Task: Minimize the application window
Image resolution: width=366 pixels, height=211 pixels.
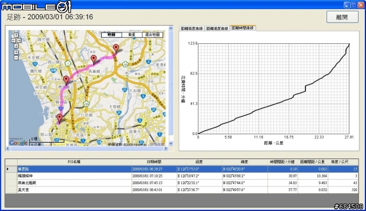Action: tap(347, 5)
